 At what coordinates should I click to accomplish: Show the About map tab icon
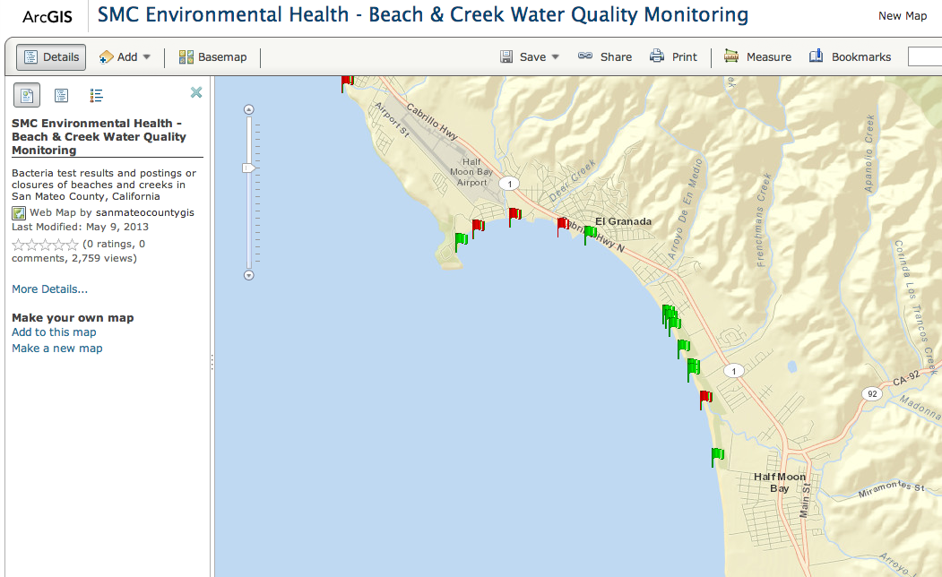pos(27,95)
